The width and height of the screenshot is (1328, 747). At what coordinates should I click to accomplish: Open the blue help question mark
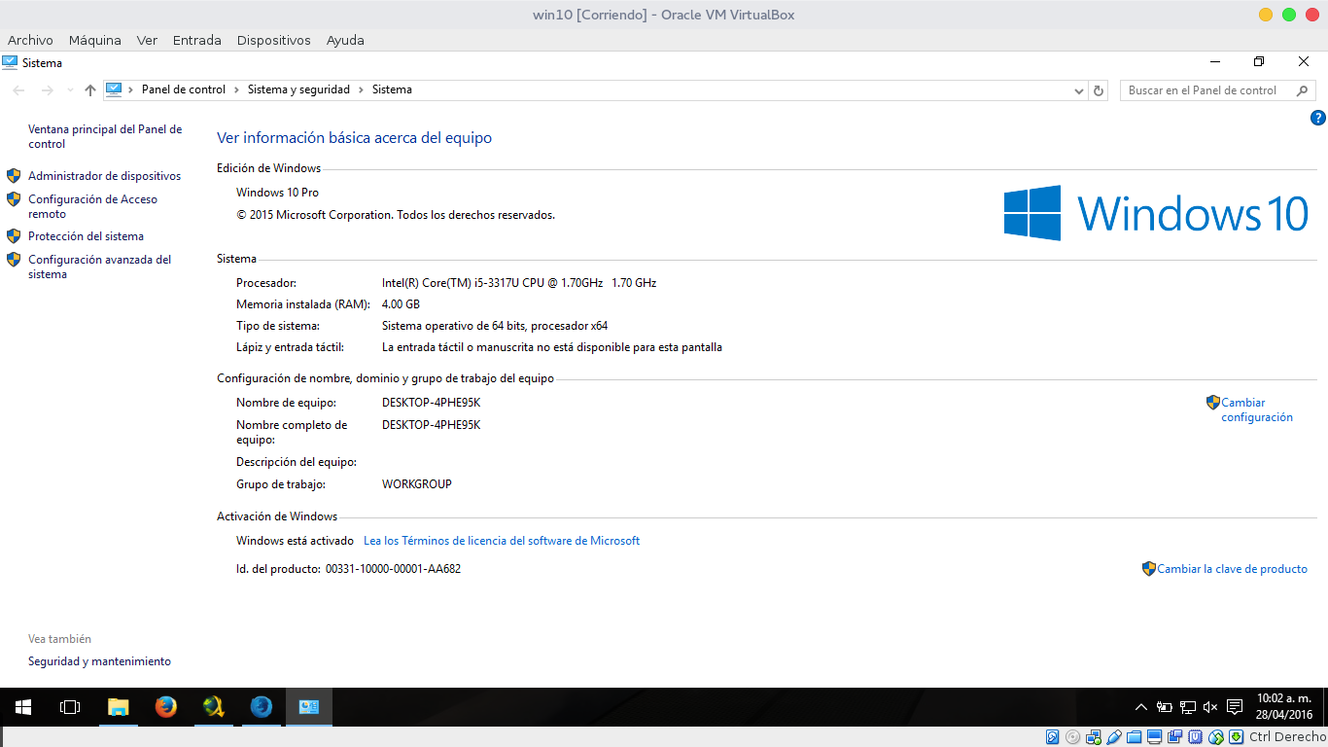(x=1318, y=118)
